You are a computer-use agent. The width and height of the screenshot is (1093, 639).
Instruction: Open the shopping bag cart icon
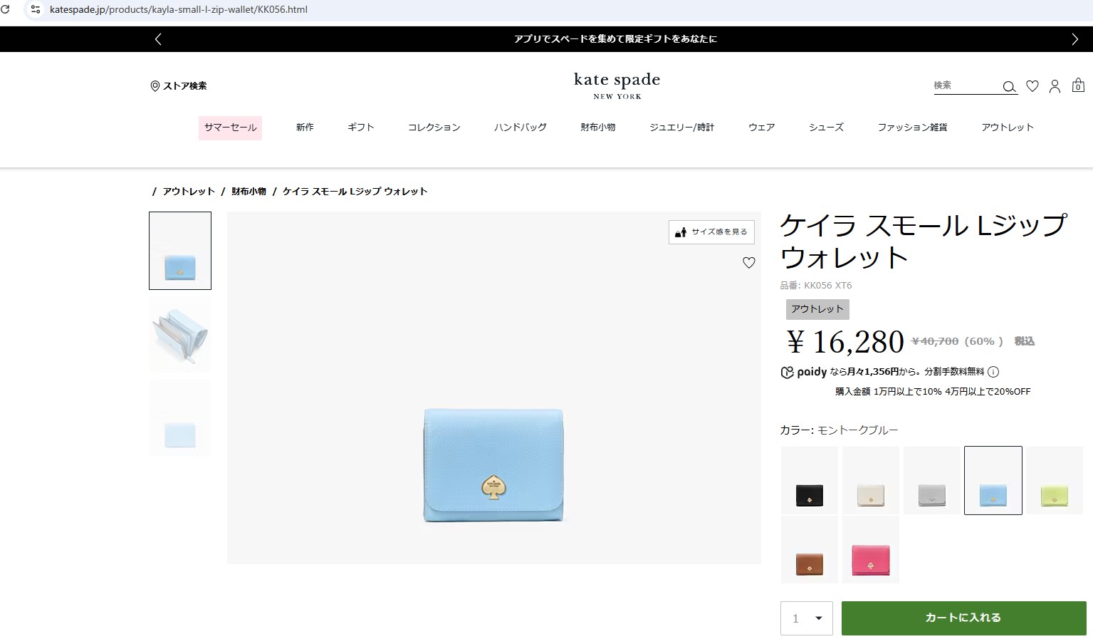(x=1078, y=85)
